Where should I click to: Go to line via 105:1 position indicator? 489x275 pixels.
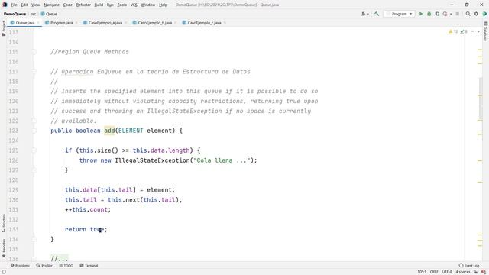422,272
